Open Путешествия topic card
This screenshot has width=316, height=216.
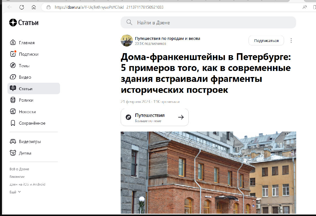155,117
